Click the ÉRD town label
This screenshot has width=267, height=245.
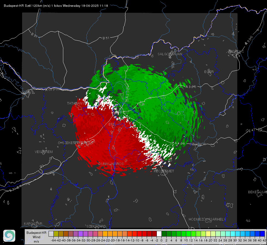(112, 124)
